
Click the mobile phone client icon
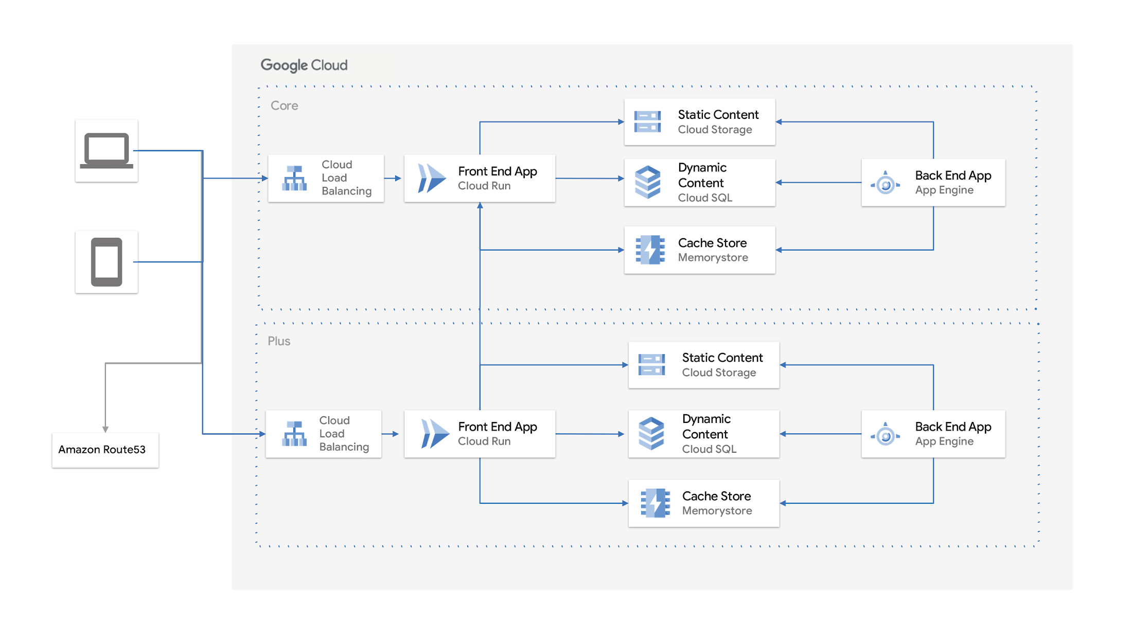click(x=107, y=262)
